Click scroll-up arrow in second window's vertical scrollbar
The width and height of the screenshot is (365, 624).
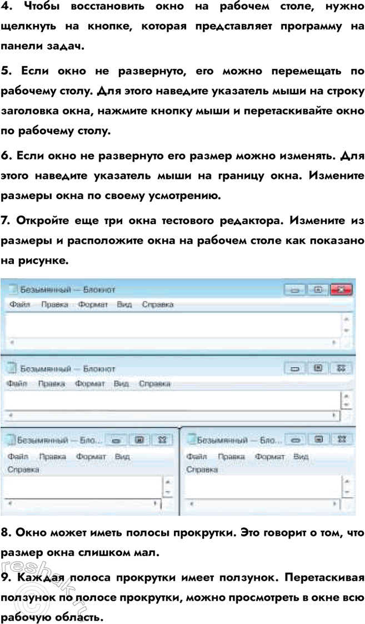pos(347,398)
